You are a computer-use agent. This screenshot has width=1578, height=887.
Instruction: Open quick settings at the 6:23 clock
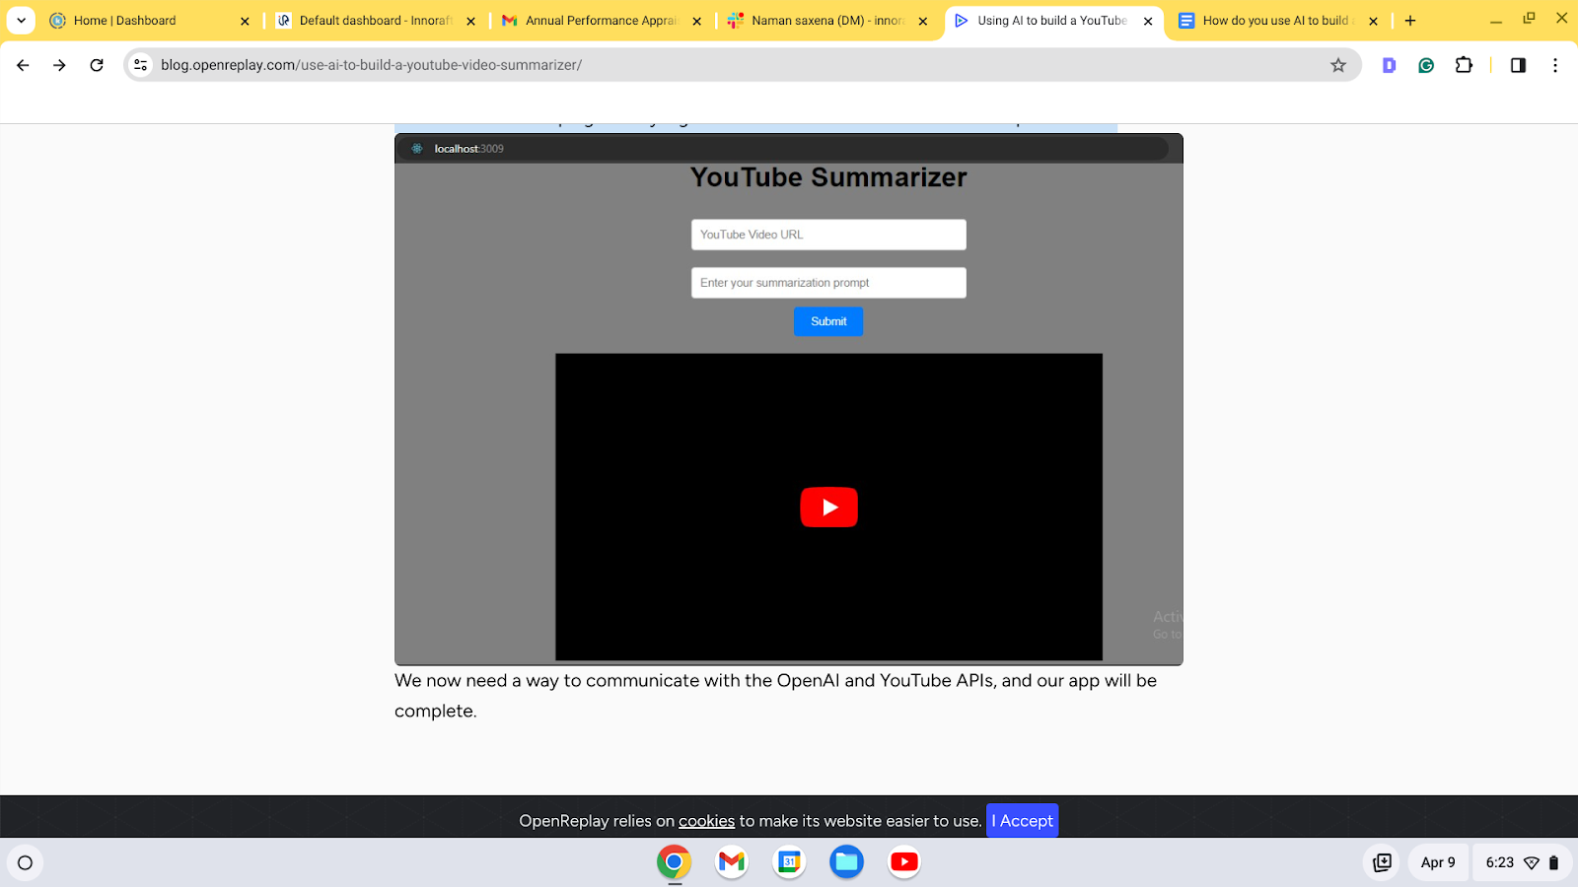click(x=1523, y=862)
